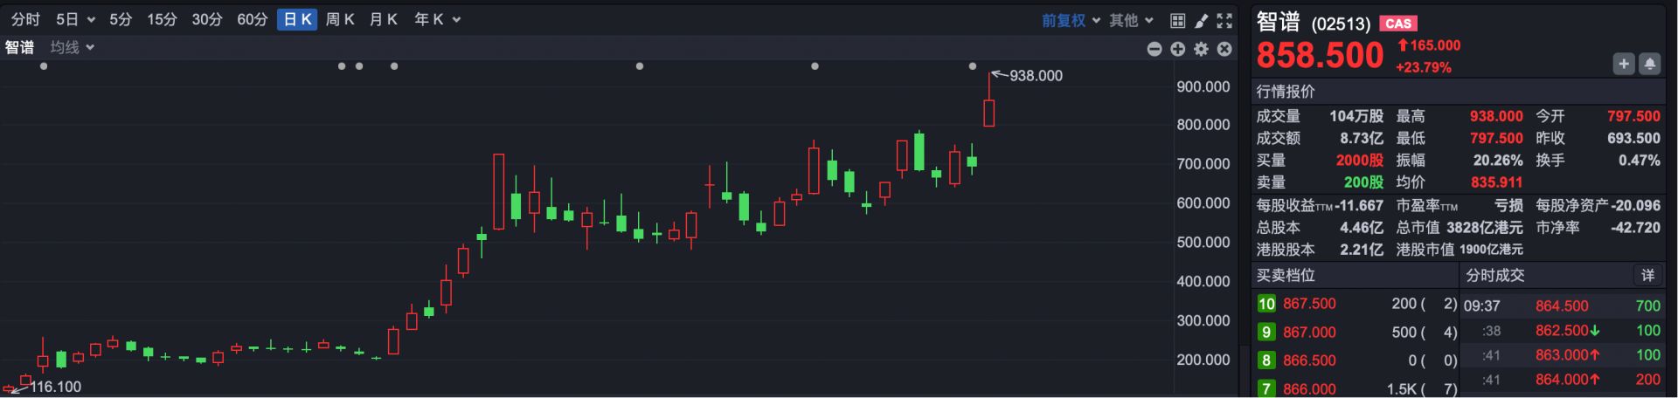Select the 60分 timeframe

click(252, 19)
